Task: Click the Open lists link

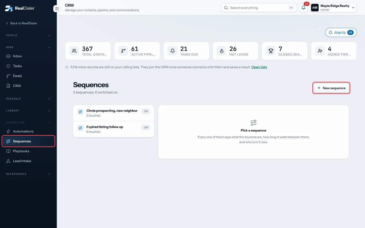Action: point(259,67)
